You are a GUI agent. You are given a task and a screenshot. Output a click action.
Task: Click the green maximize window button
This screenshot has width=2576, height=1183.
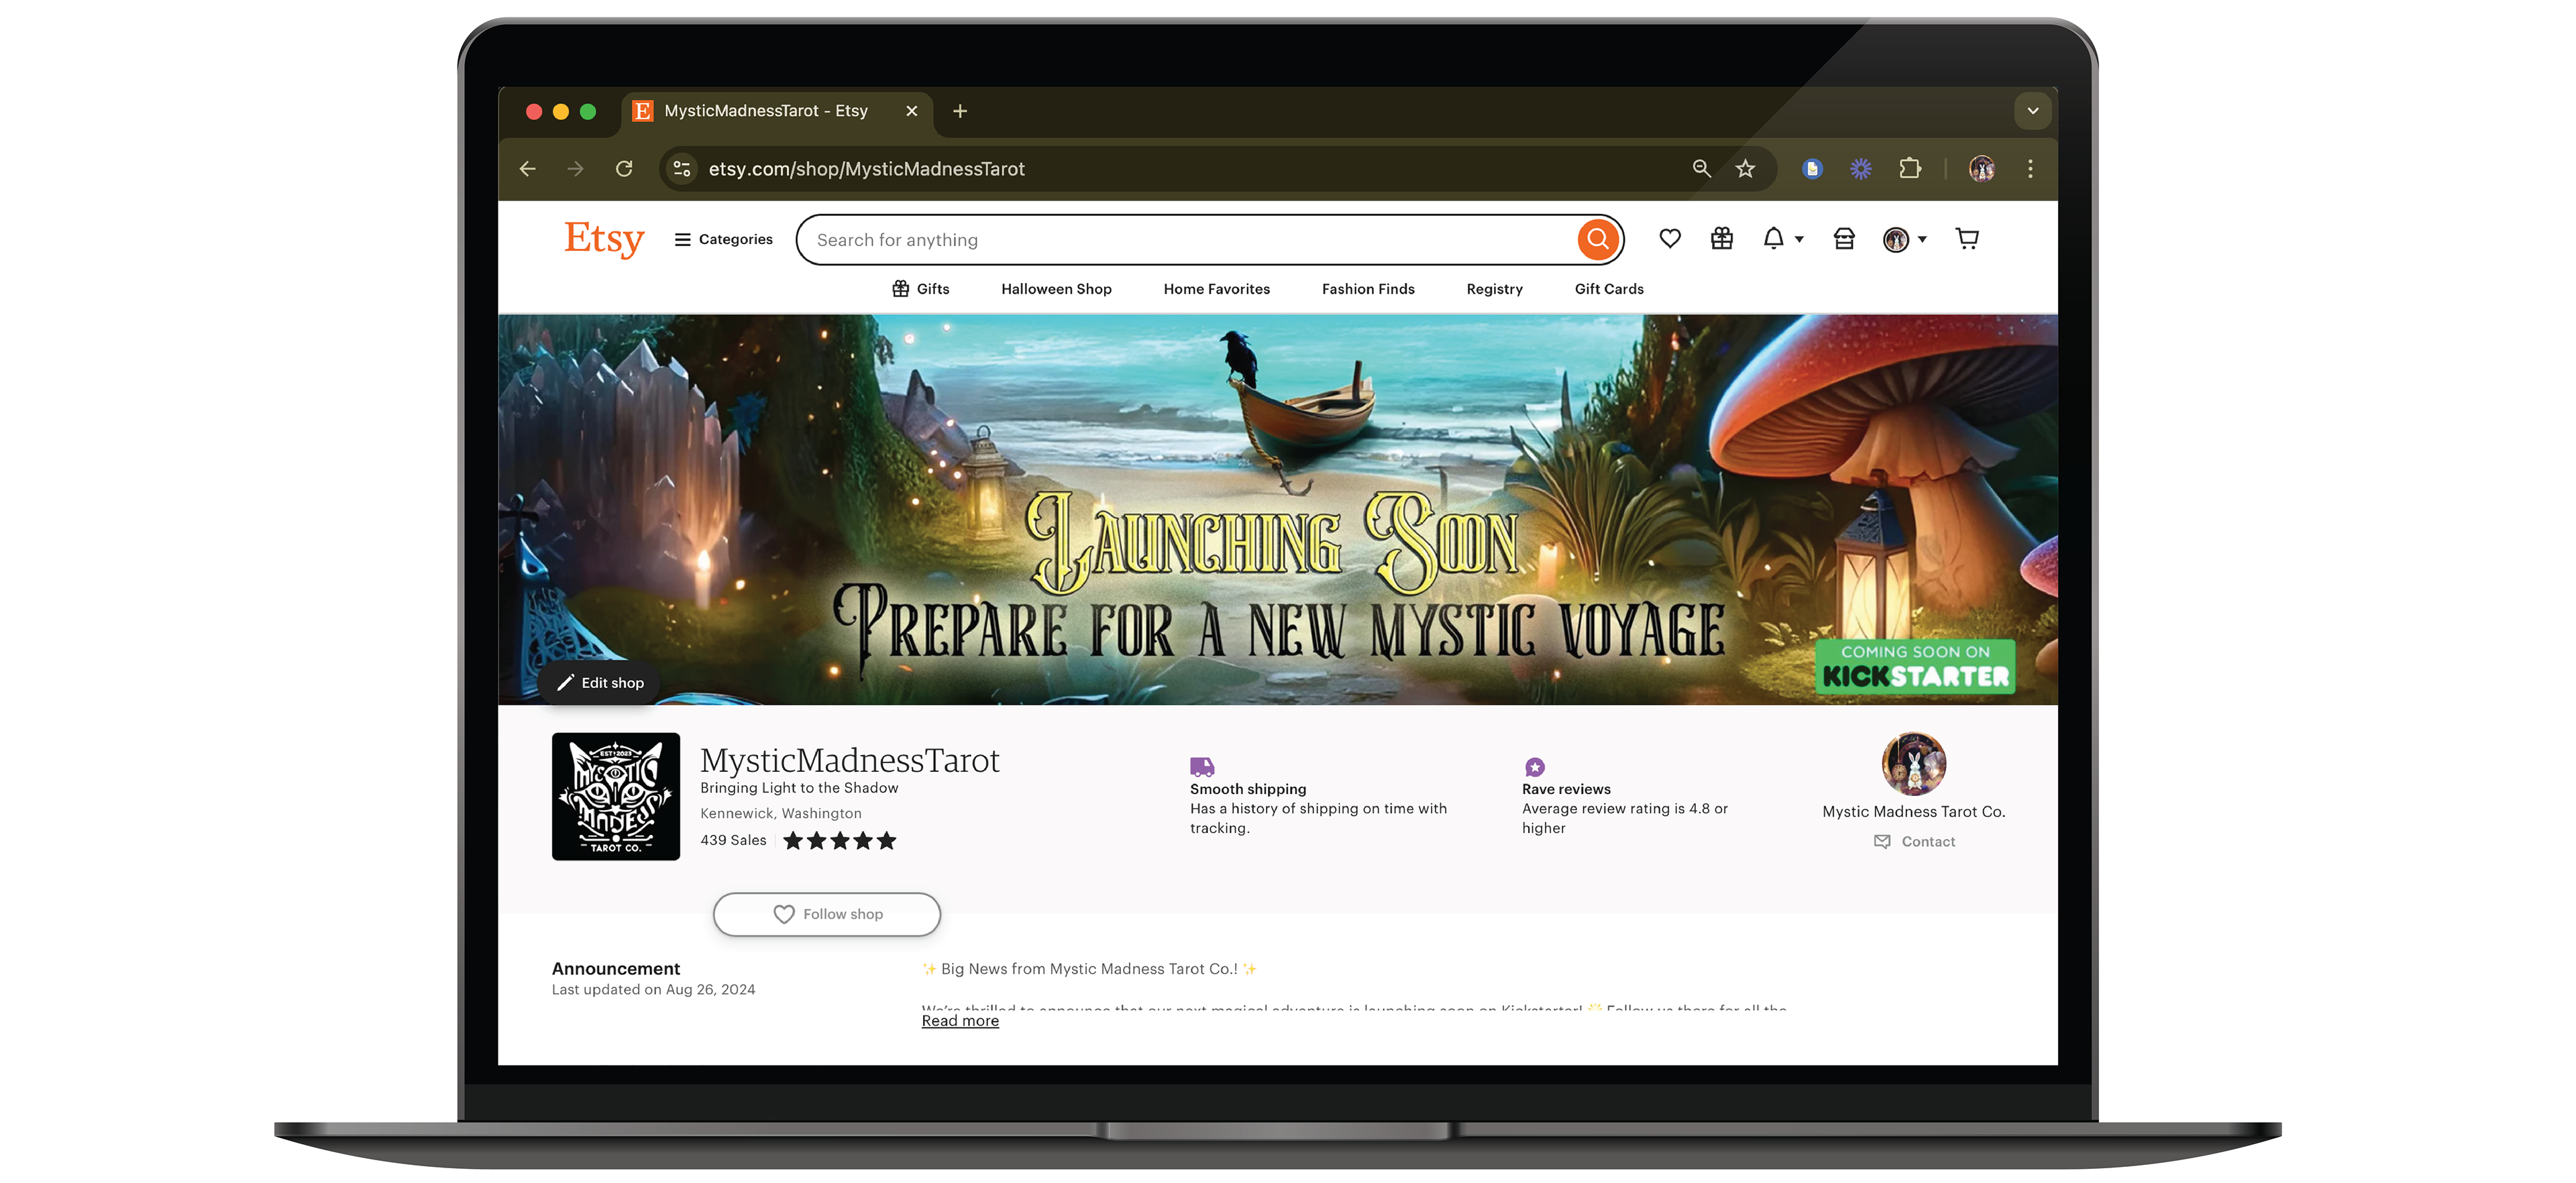(588, 111)
